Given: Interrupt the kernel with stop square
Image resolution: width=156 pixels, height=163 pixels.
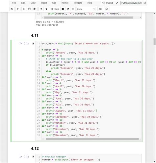Looking at the screenshot, I should [63, 9].
